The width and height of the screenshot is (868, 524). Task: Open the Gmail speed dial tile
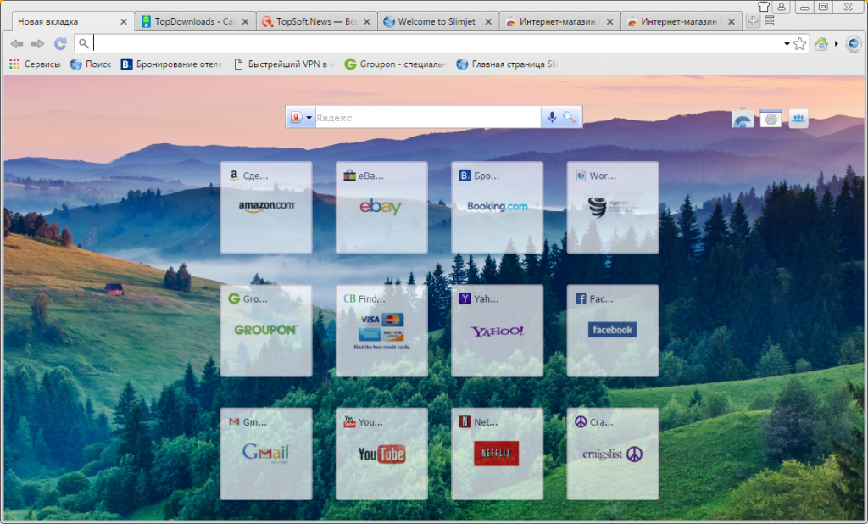pos(266,454)
